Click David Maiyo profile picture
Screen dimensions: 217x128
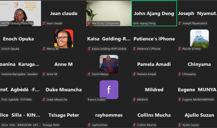point(109,64)
